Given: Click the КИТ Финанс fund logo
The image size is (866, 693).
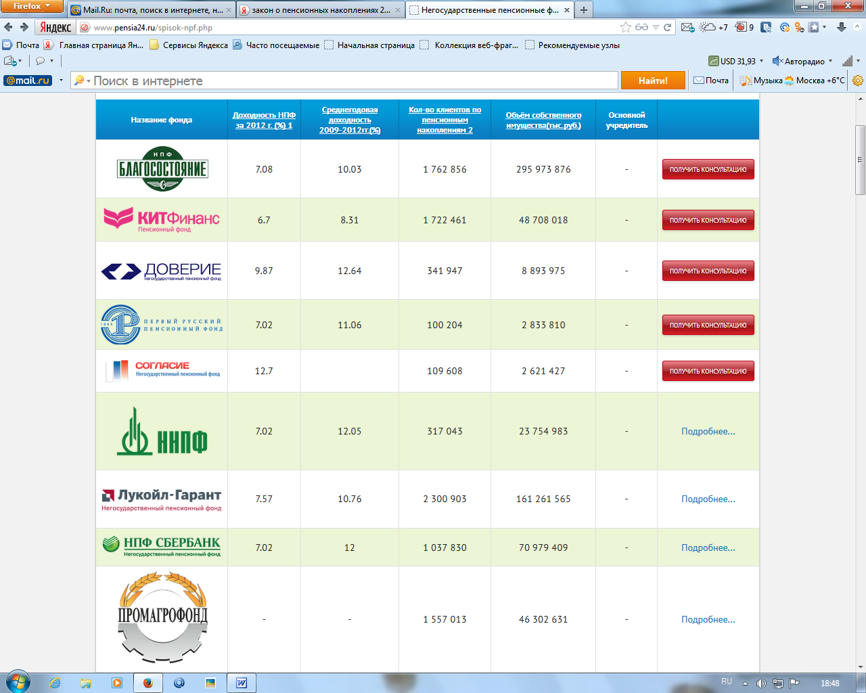Looking at the screenshot, I should [162, 220].
